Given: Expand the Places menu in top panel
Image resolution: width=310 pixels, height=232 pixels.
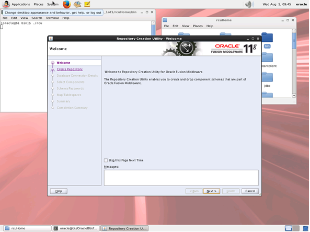Looking at the screenshot, I should coord(38,4).
